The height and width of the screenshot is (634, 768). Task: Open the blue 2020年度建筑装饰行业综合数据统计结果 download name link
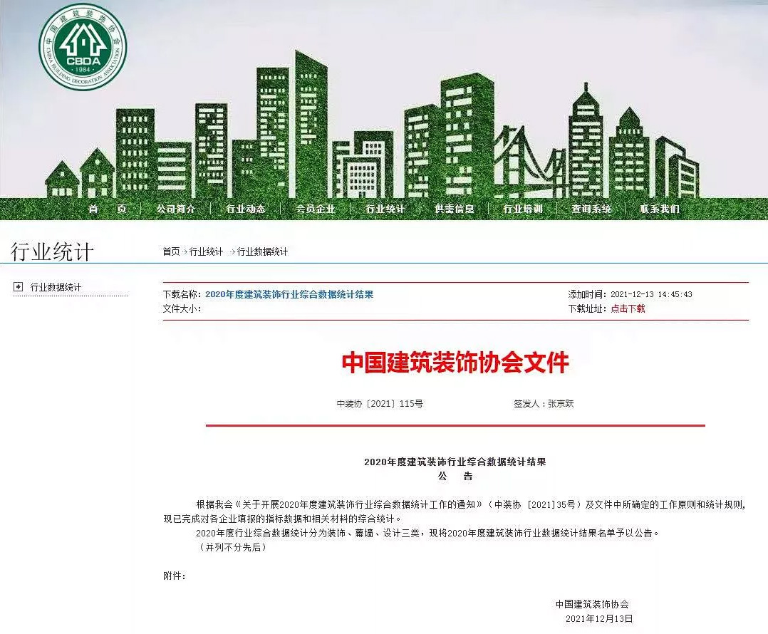point(289,294)
